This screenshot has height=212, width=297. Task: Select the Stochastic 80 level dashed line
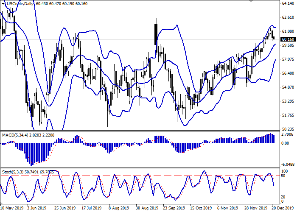(127, 175)
